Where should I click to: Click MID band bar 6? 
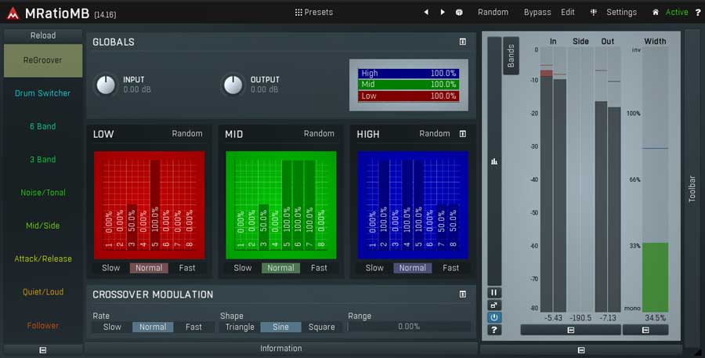pyautogui.click(x=298, y=204)
